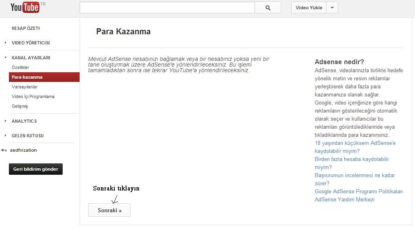Click the Sonraki » button

click(110, 210)
